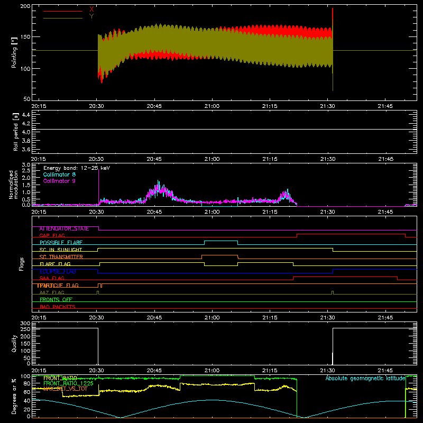Click 'Absolute geomagnetic latitude' label
This screenshot has height=423, width=423.
(x=365, y=378)
